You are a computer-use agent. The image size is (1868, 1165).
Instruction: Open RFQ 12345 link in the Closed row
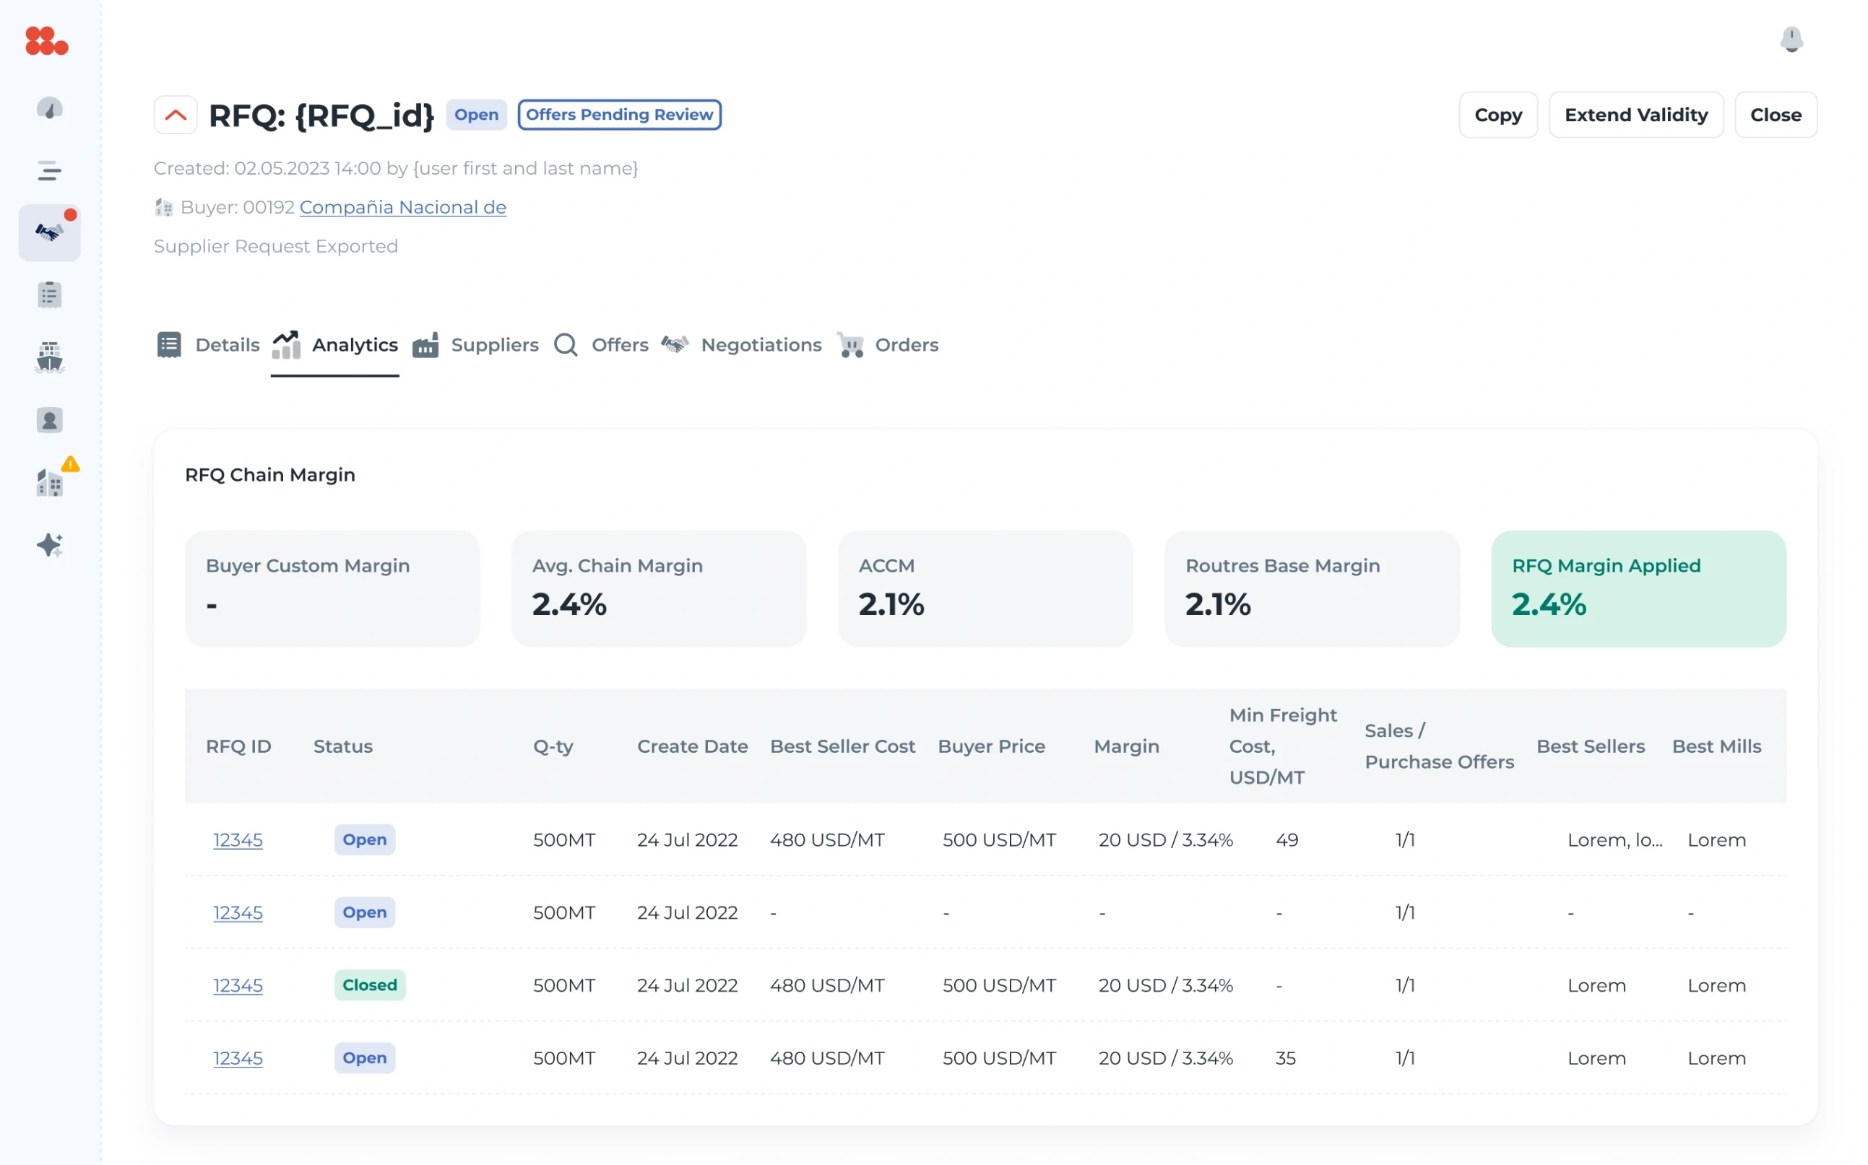click(238, 985)
